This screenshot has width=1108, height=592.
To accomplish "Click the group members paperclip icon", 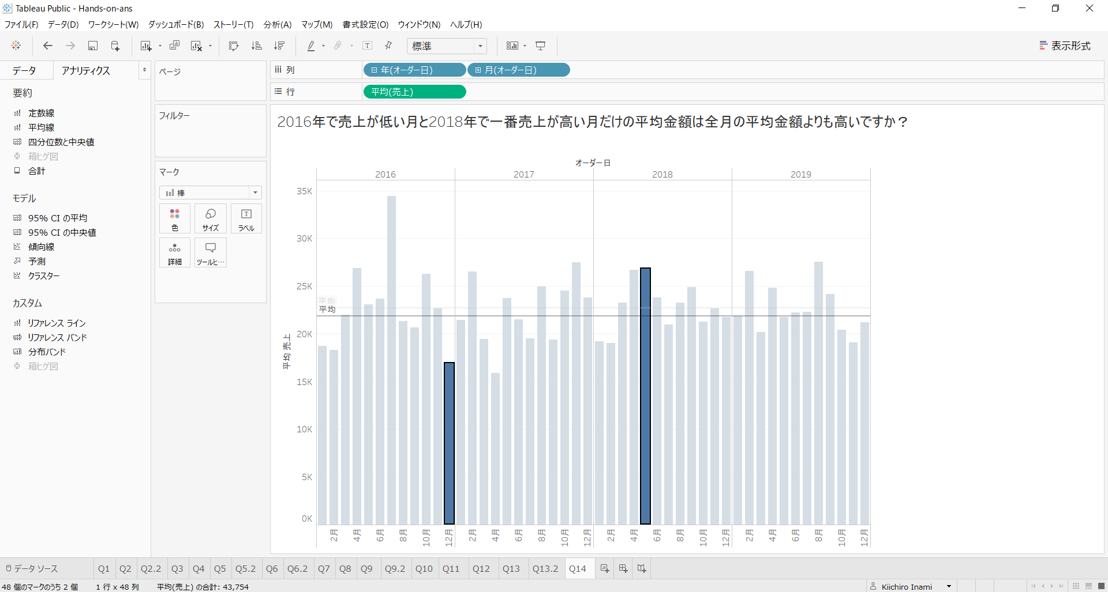I will click(x=338, y=46).
